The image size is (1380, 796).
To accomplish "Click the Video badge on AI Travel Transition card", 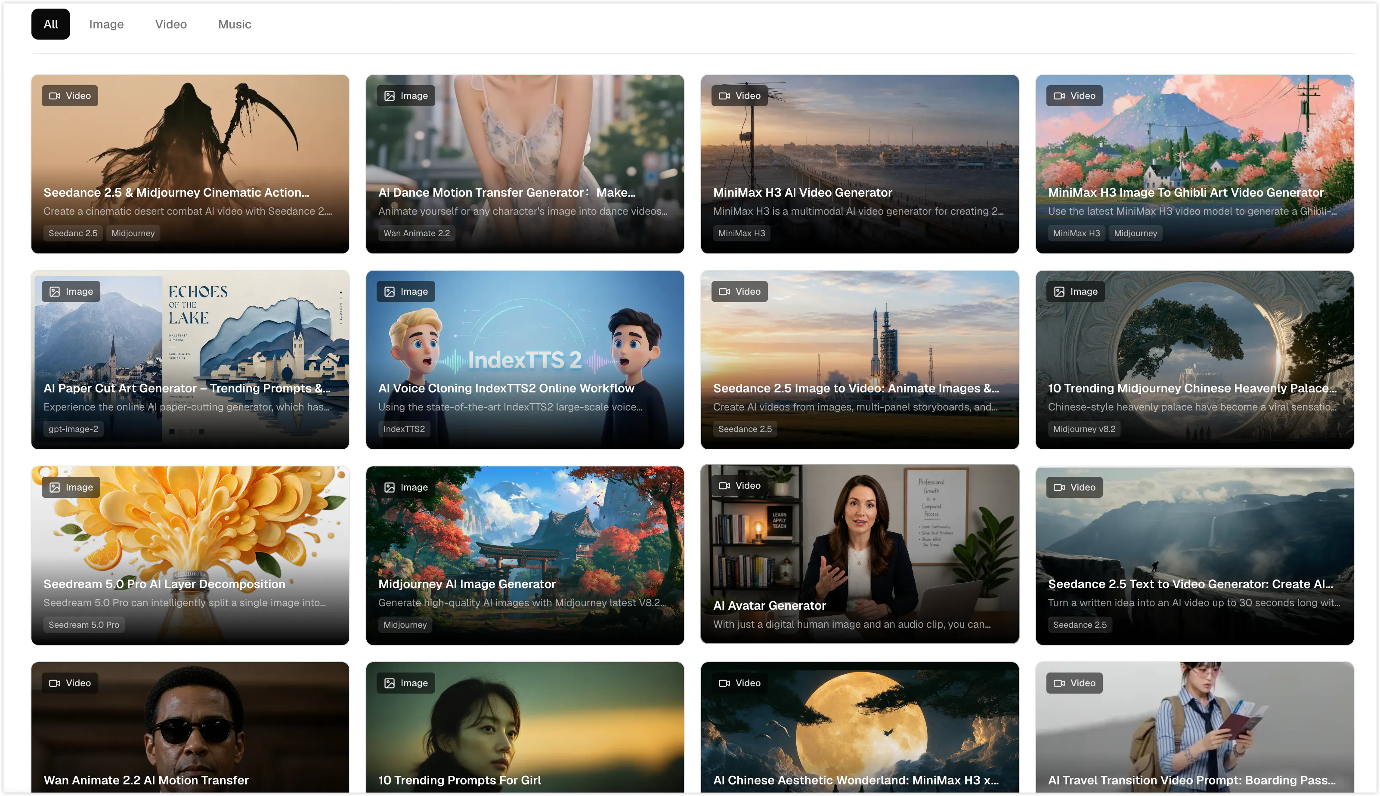I will coord(1074,683).
